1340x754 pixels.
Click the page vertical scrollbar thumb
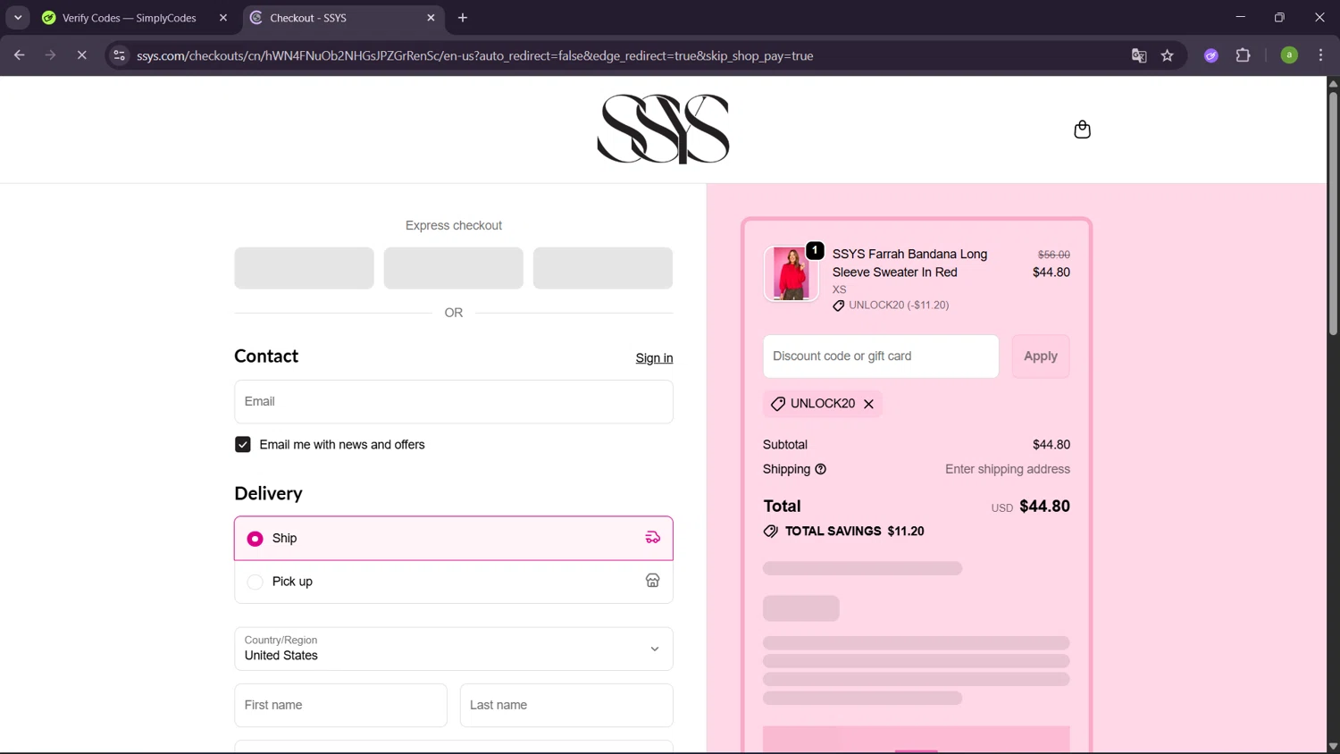pos(1333,213)
